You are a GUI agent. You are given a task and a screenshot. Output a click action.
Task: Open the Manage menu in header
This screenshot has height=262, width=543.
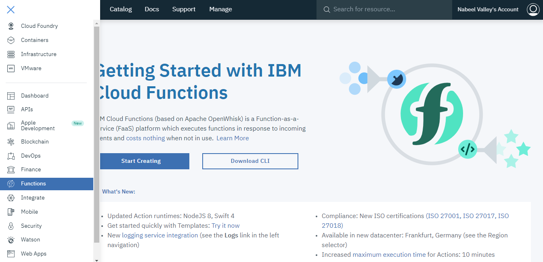point(220,9)
